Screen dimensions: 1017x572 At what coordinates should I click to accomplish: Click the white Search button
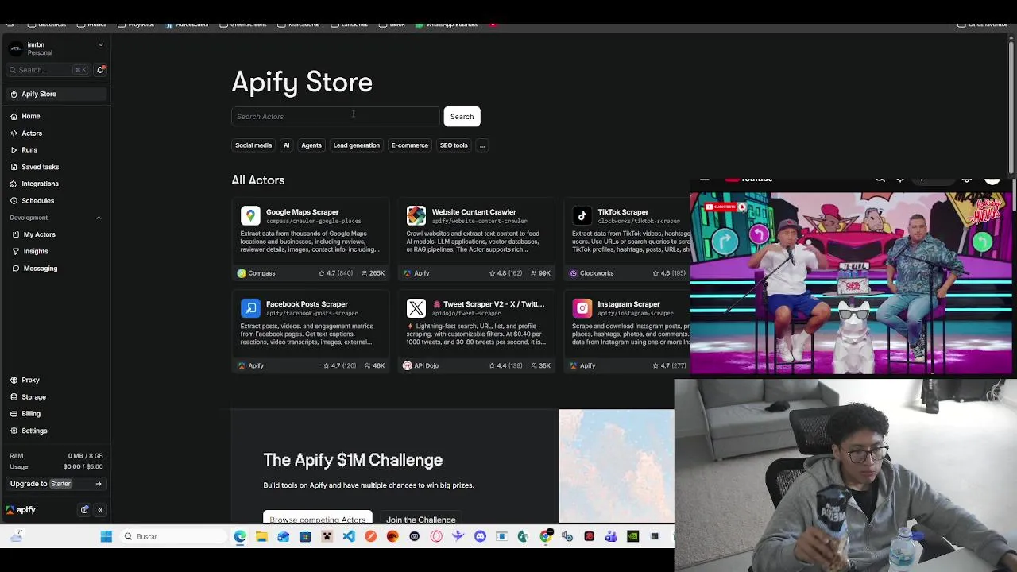pyautogui.click(x=462, y=117)
